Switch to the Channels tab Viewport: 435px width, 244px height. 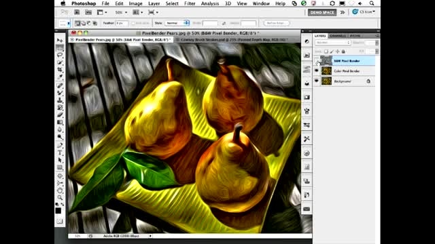338,36
